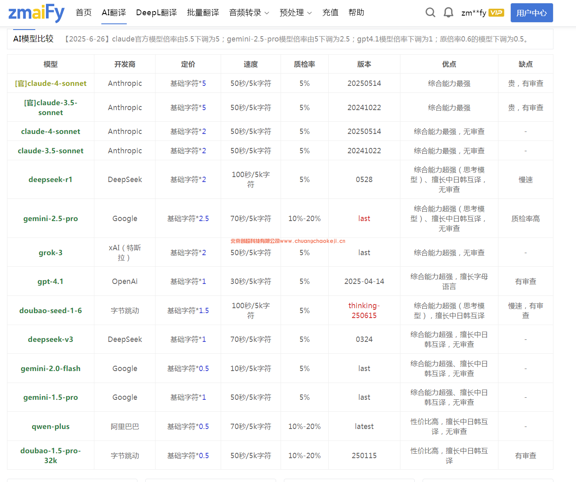Click the qwen-plus model name
This screenshot has width=576, height=482.
[x=50, y=427]
